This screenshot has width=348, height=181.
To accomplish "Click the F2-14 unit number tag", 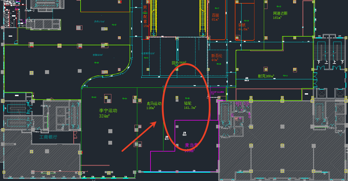I will pos(285,76).
